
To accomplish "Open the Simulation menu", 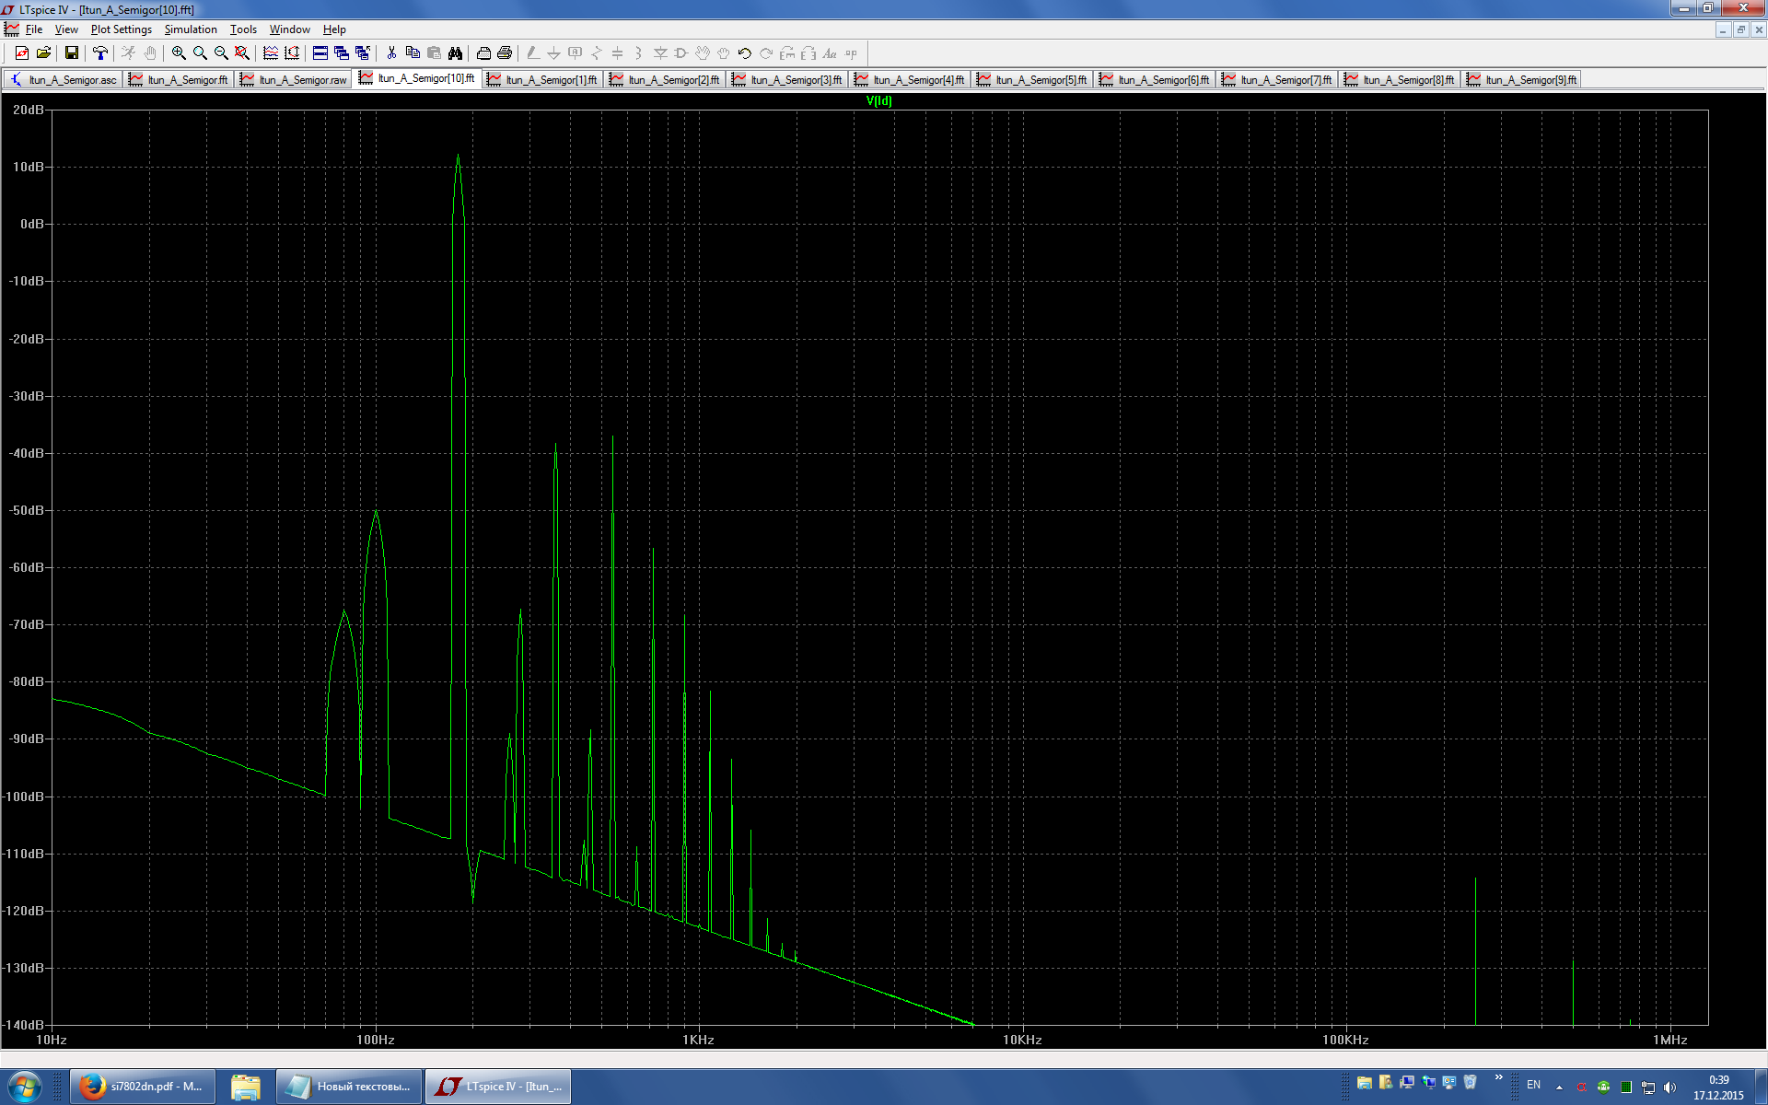I will 191,29.
